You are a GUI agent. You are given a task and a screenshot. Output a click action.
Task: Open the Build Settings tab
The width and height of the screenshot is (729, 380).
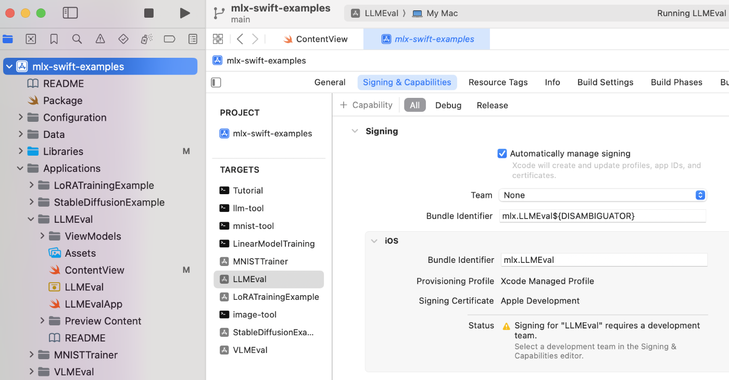point(606,82)
